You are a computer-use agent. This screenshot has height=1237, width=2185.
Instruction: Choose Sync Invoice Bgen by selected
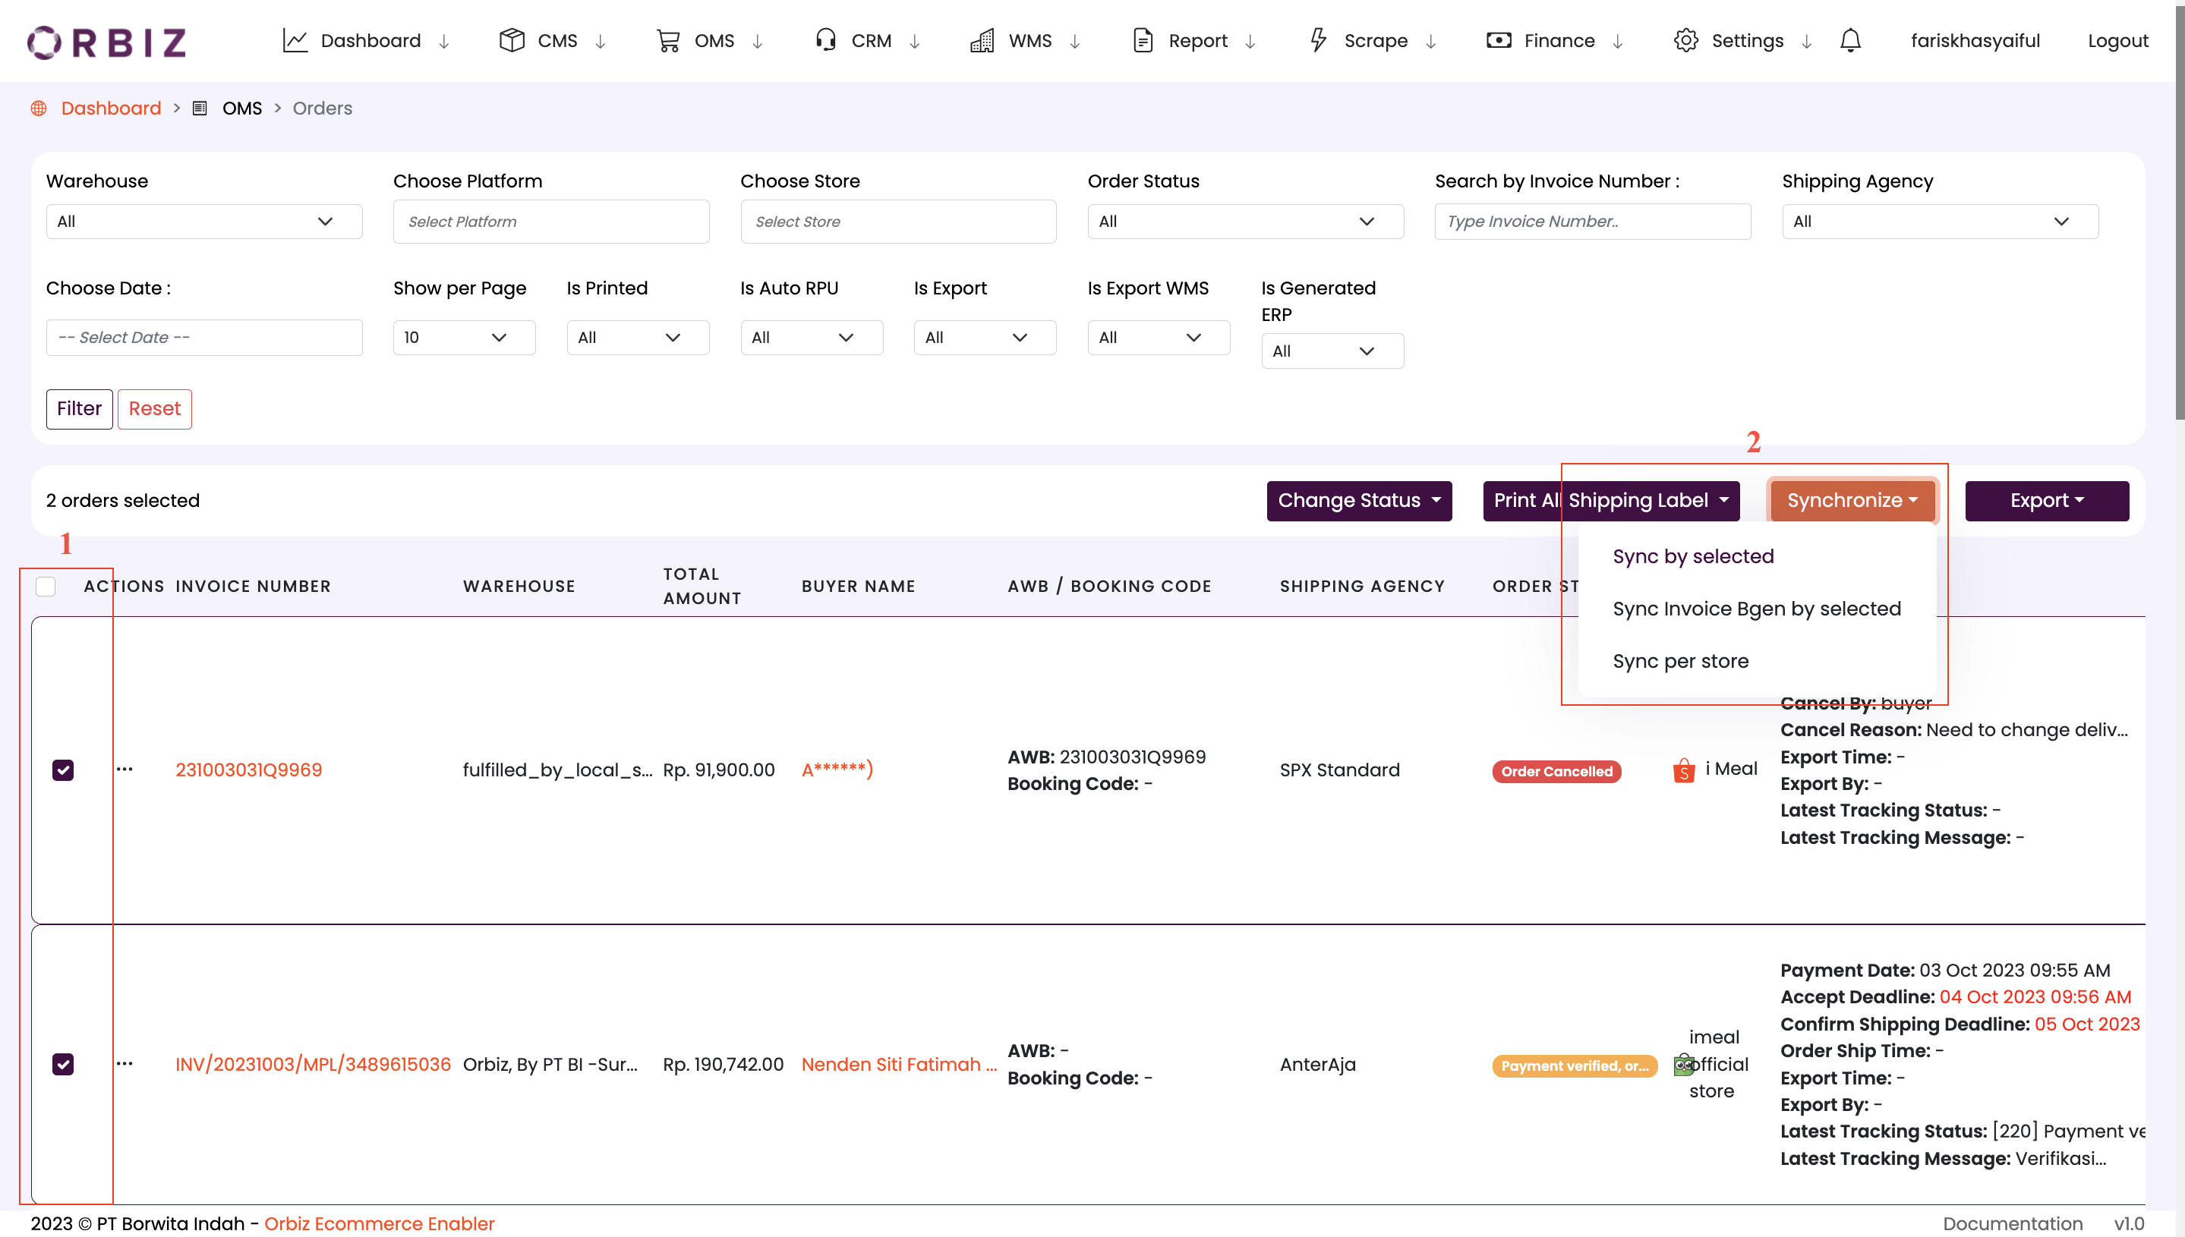point(1757,609)
